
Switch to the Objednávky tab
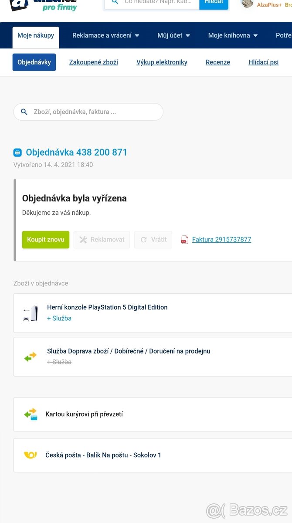pos(34,62)
